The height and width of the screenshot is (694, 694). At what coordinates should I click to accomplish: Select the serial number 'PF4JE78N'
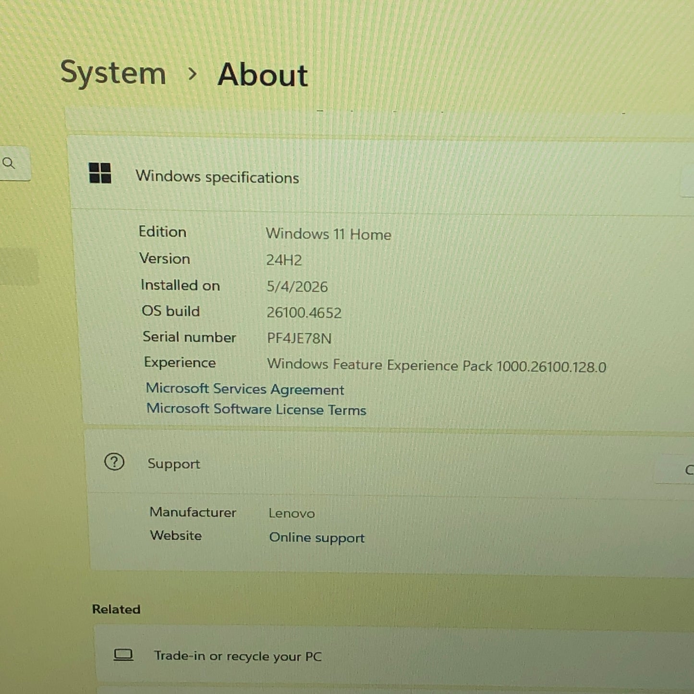click(x=299, y=338)
